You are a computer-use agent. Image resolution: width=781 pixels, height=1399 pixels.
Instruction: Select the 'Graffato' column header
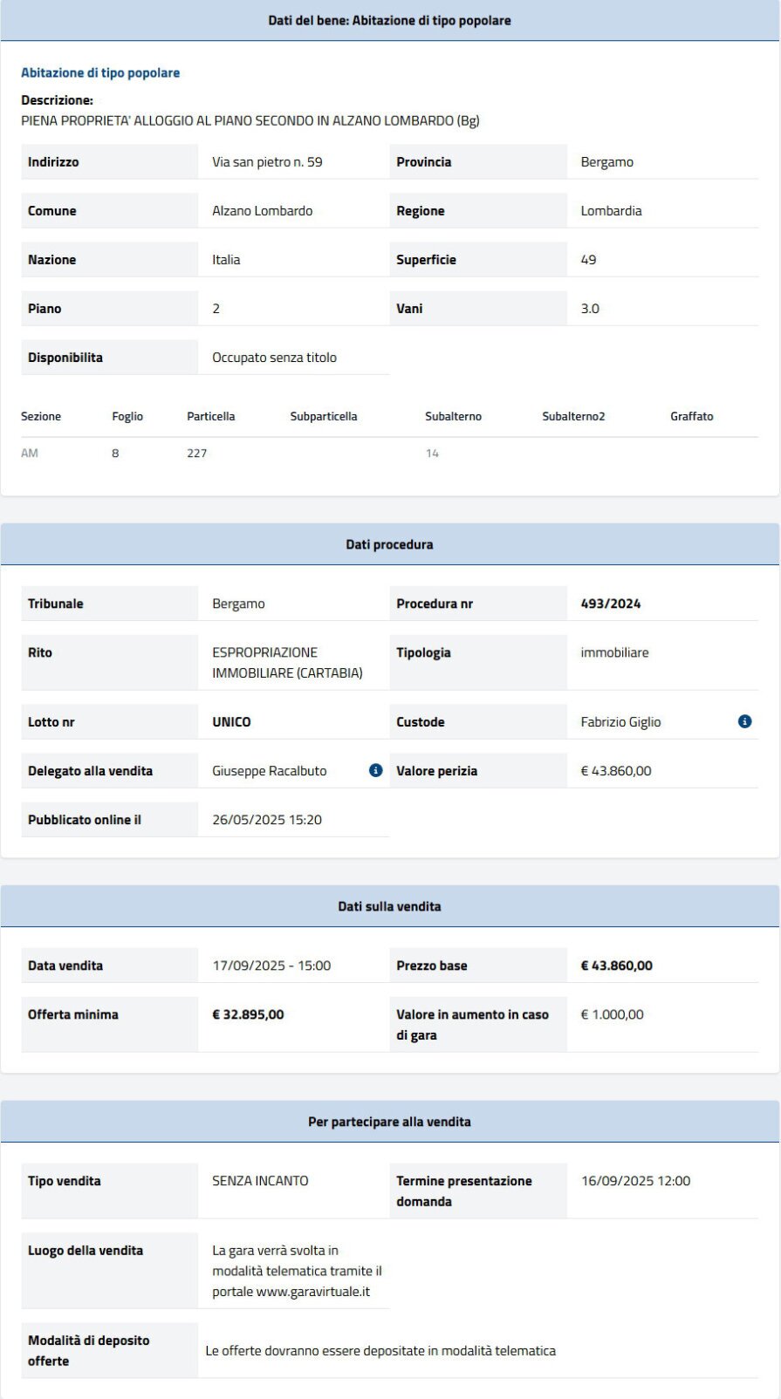click(691, 416)
